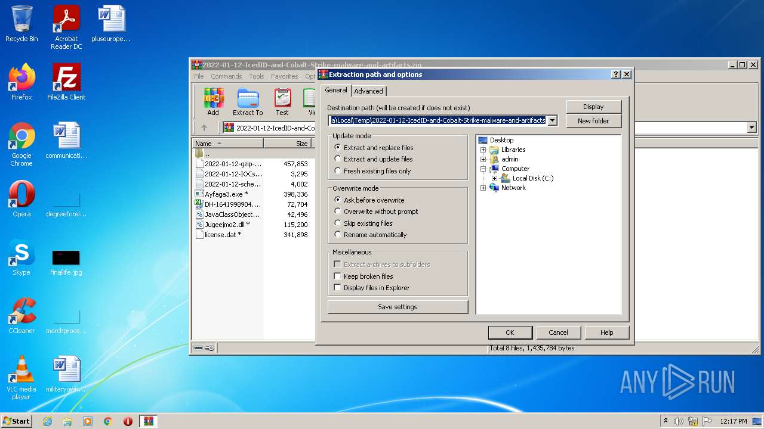
Task: Select Fresh existing files only option
Action: (x=338, y=171)
